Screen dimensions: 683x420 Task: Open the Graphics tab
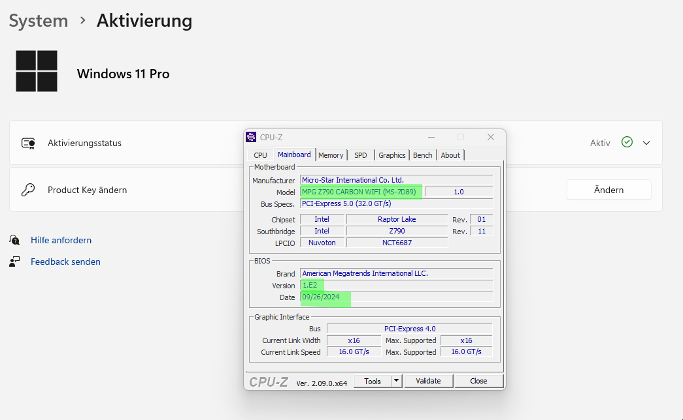point(391,155)
